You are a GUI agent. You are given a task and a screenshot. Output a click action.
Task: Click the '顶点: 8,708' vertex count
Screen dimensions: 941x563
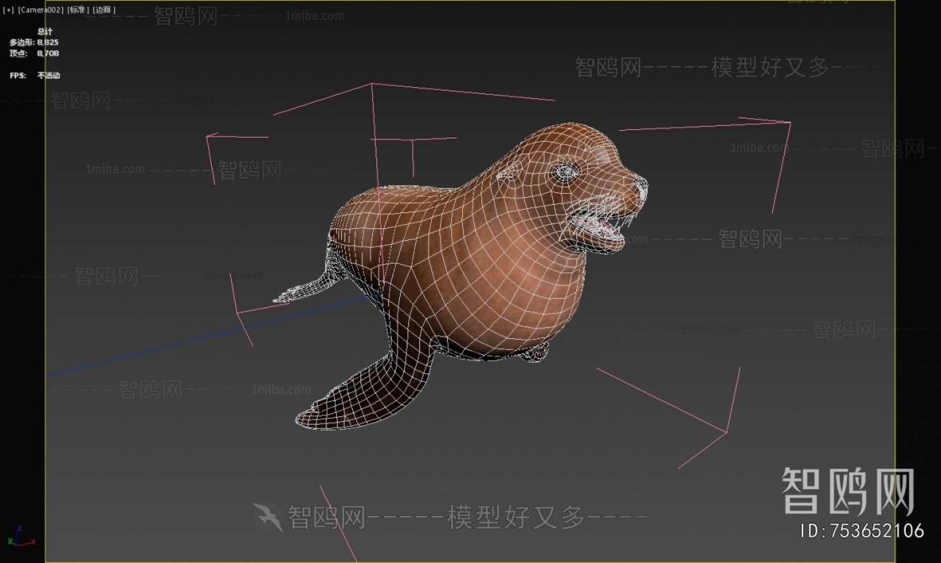click(x=34, y=53)
